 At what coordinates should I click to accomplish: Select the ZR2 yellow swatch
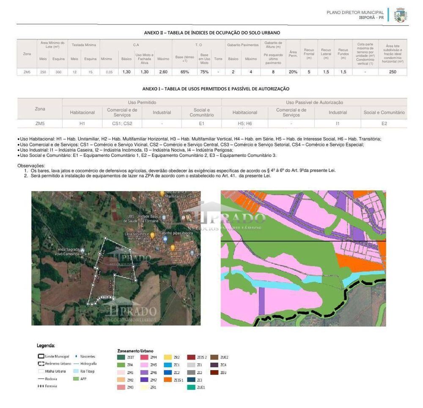(168, 357)
